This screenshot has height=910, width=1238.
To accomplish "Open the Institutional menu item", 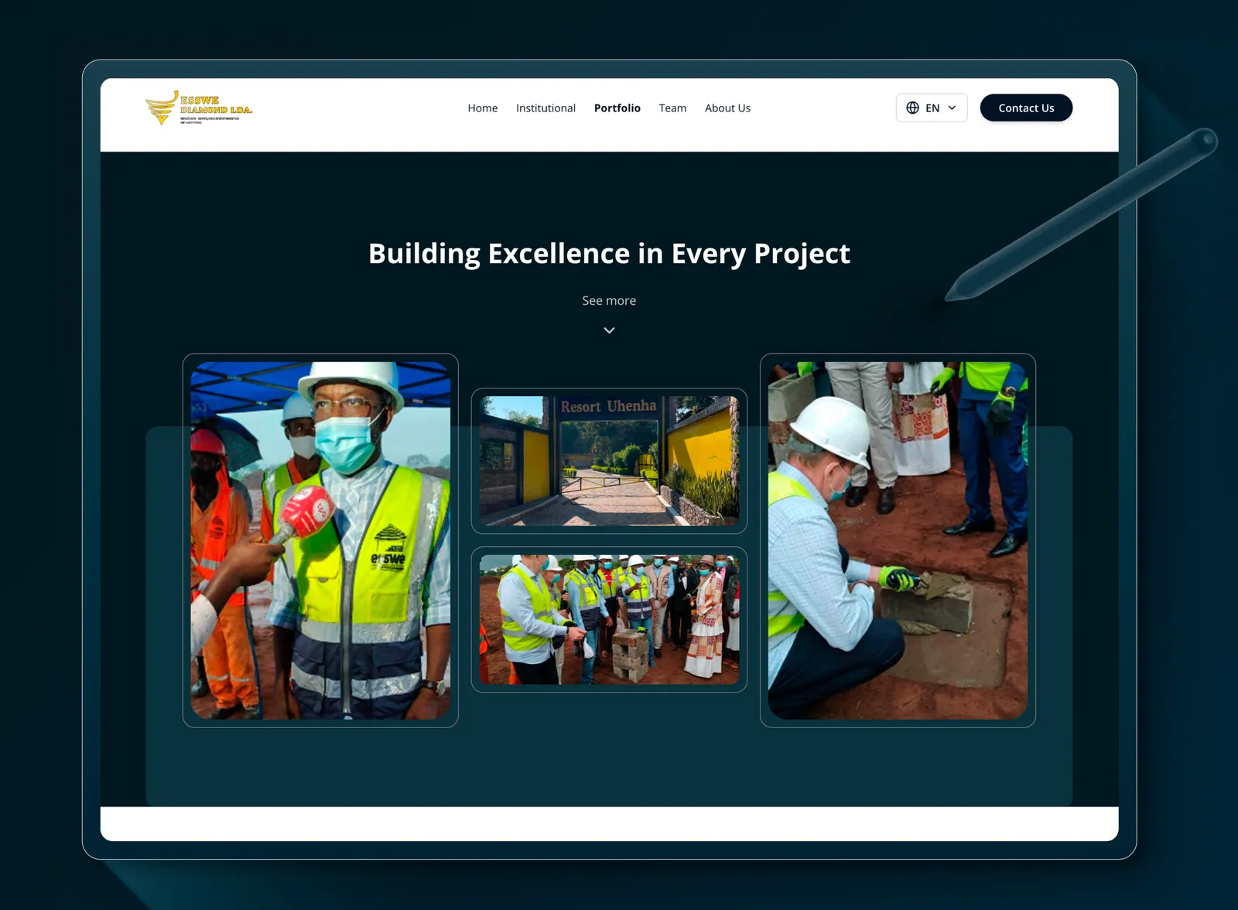I will pos(545,108).
